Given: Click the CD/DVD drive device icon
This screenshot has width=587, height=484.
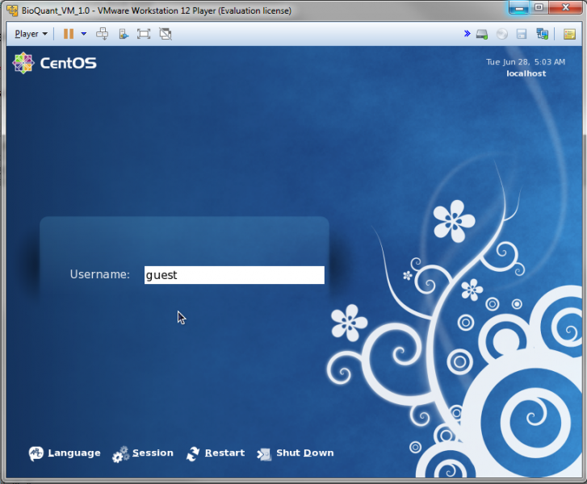Looking at the screenshot, I should [x=502, y=34].
